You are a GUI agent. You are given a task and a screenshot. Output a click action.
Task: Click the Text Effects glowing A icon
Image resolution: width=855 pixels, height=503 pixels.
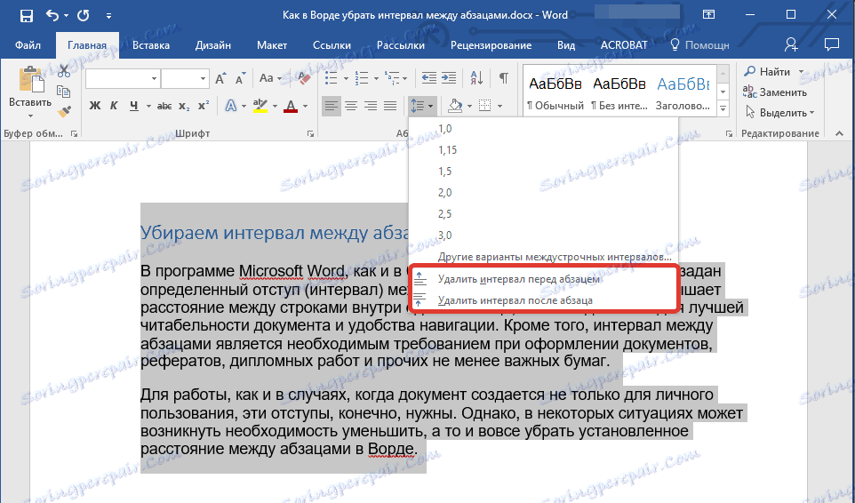point(230,106)
